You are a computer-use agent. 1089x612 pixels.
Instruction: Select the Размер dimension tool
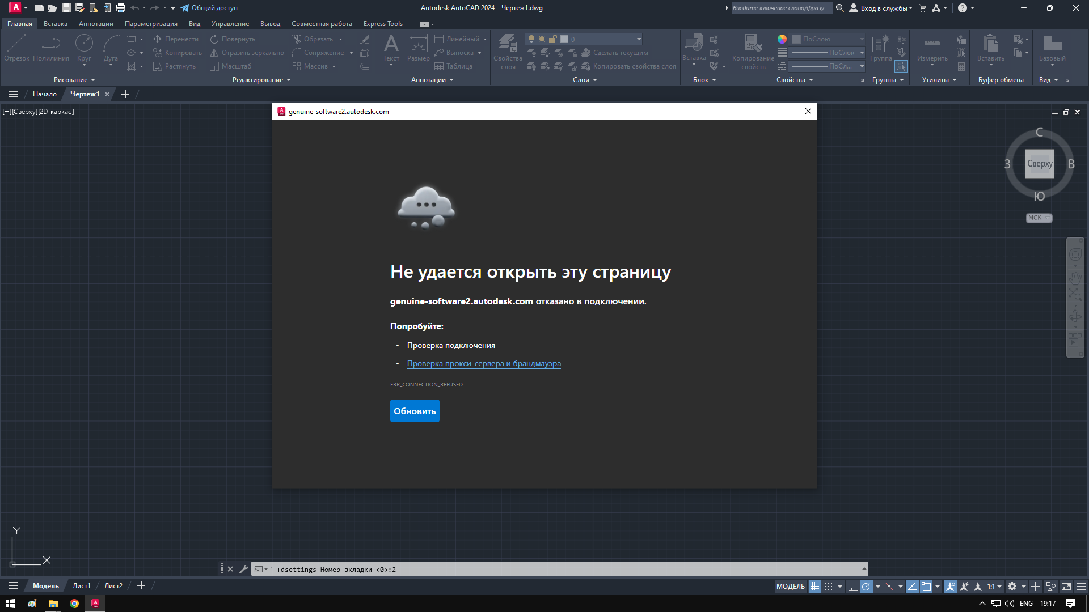(419, 48)
